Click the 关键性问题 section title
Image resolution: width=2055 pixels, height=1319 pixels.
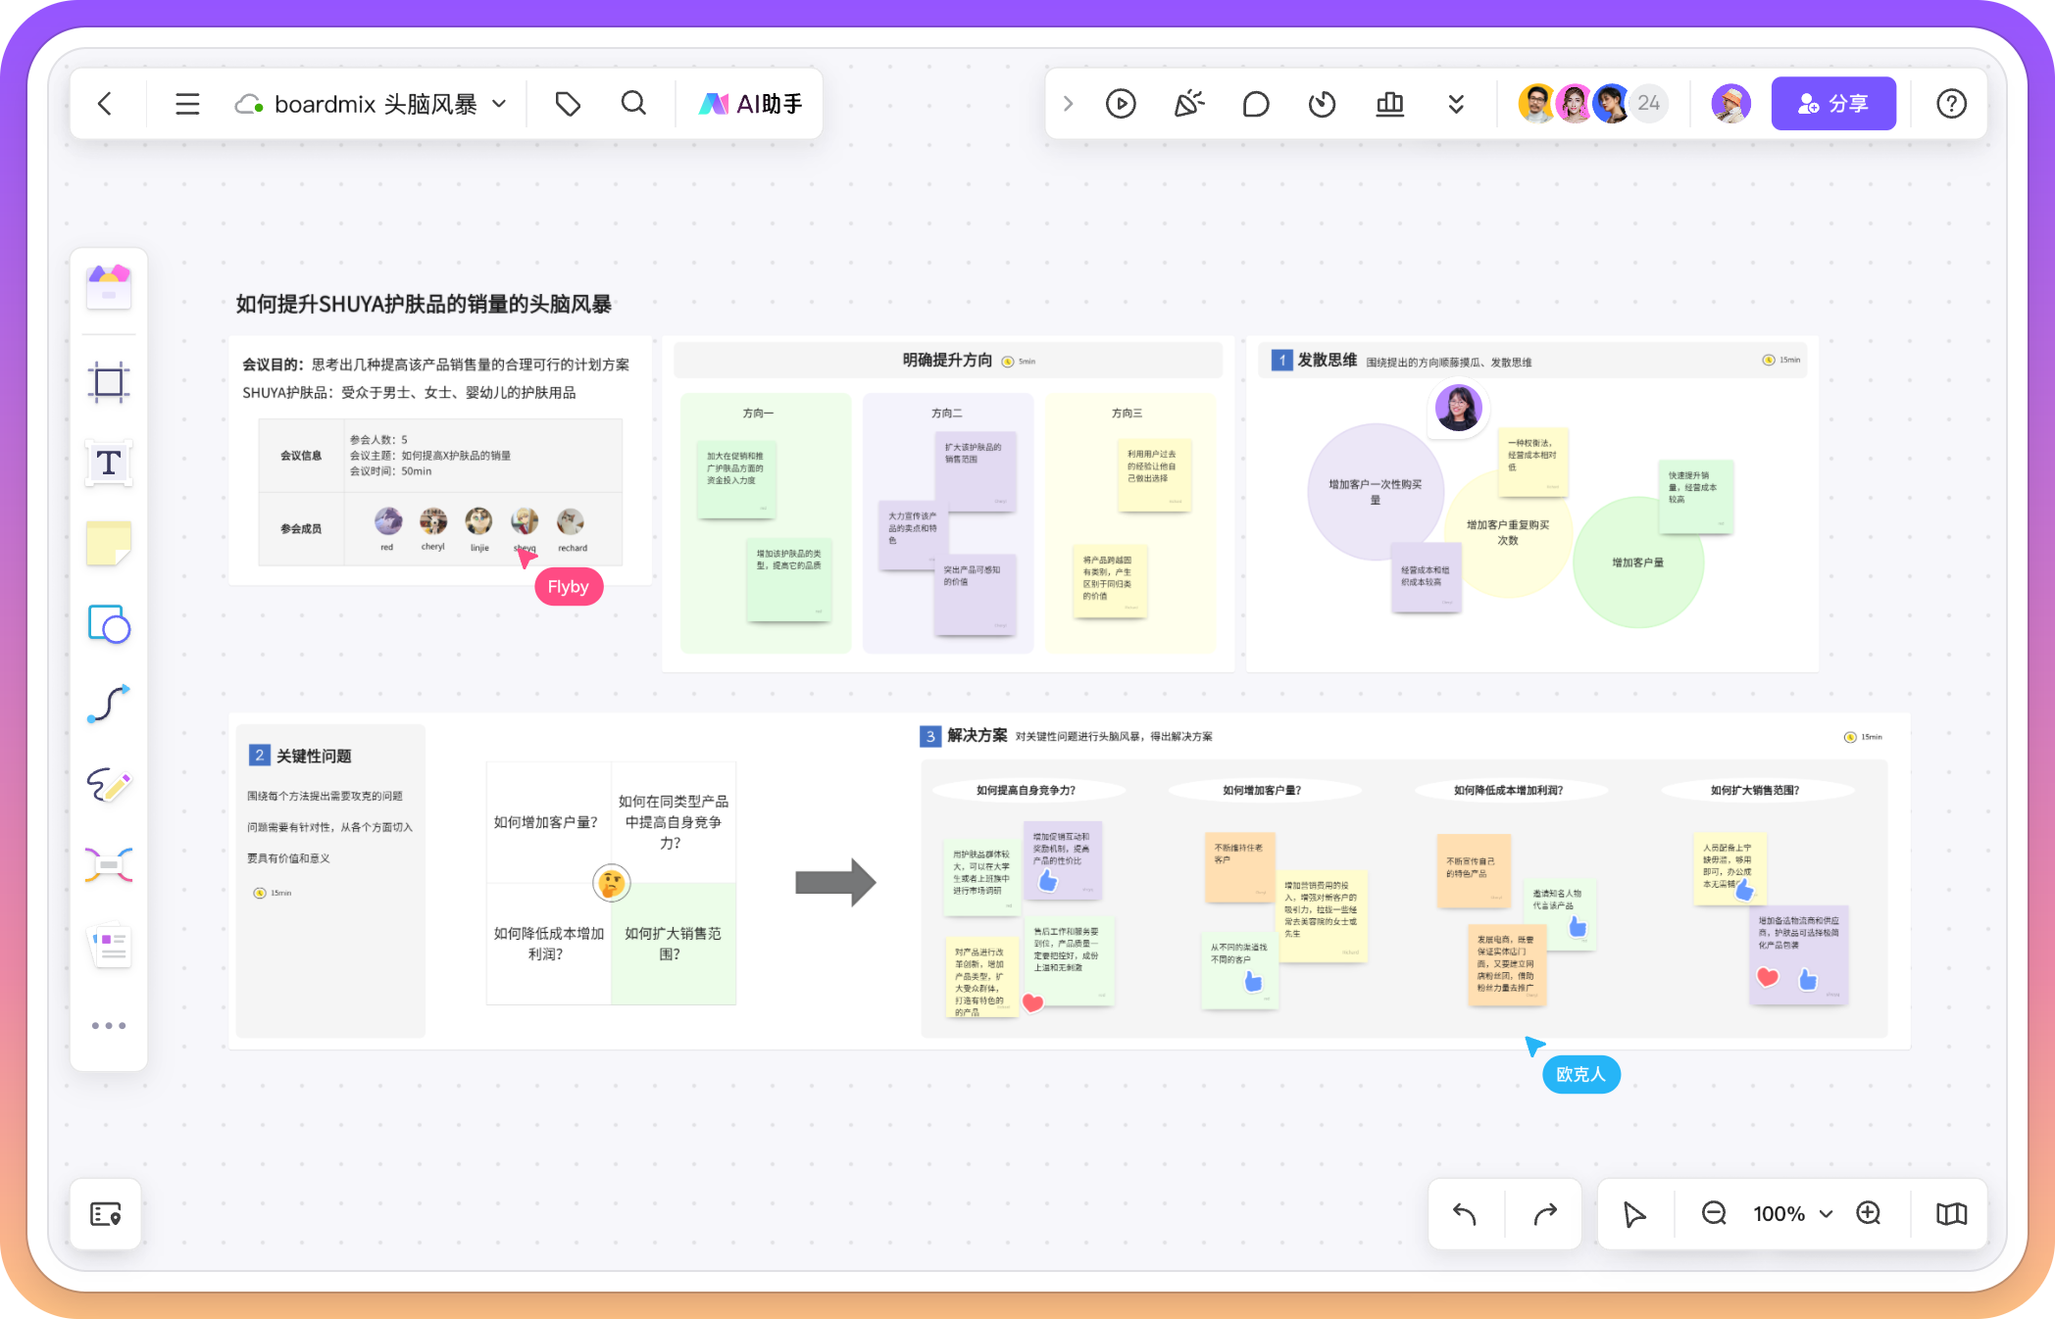[x=314, y=756]
